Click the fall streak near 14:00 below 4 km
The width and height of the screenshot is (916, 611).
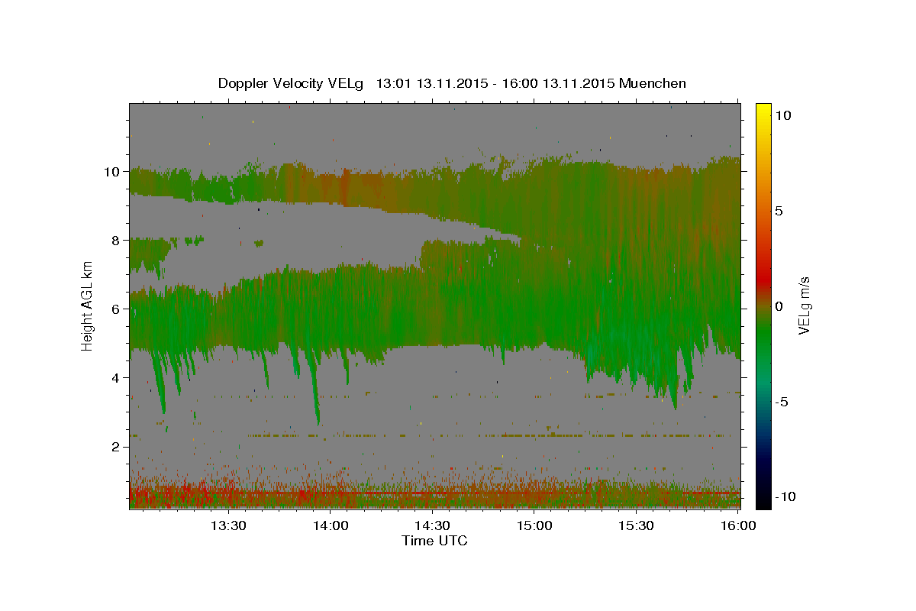point(314,390)
